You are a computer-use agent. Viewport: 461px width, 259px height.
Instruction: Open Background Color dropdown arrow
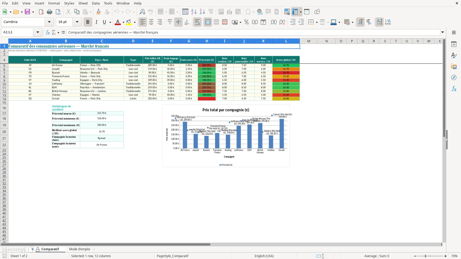[x=135, y=22]
